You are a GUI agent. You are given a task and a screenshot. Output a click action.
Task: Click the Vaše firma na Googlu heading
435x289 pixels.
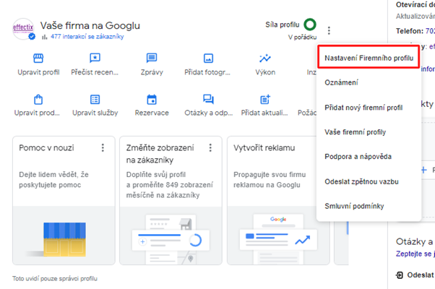pos(90,25)
